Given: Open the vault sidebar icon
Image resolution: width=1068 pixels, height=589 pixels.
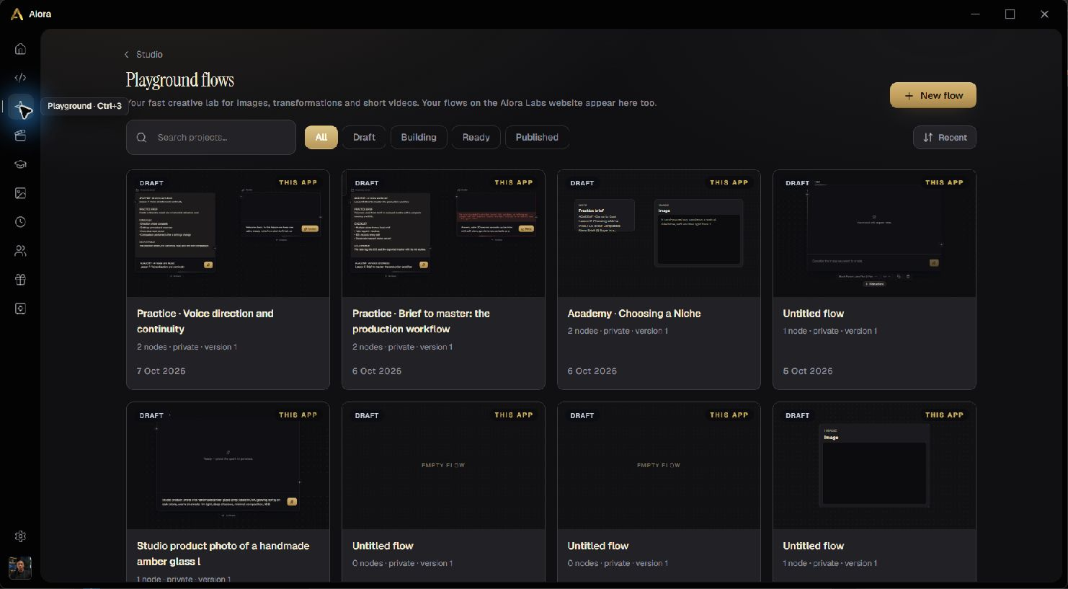Looking at the screenshot, I should point(20,309).
